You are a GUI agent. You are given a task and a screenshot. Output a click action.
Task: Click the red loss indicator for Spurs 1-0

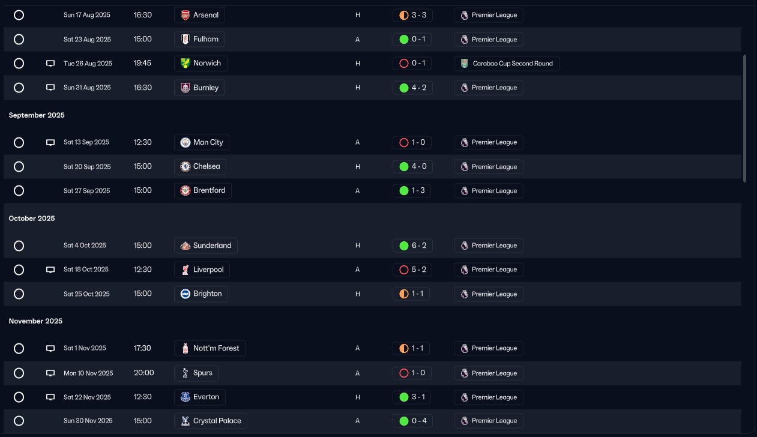tap(404, 373)
